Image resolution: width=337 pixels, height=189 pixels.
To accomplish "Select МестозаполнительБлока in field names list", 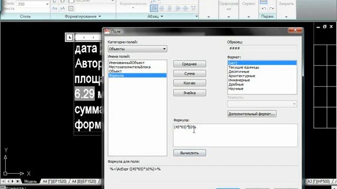I will 137,67.
